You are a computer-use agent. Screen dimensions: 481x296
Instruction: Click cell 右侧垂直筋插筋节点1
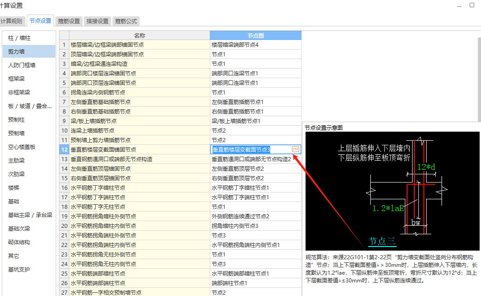coord(256,112)
